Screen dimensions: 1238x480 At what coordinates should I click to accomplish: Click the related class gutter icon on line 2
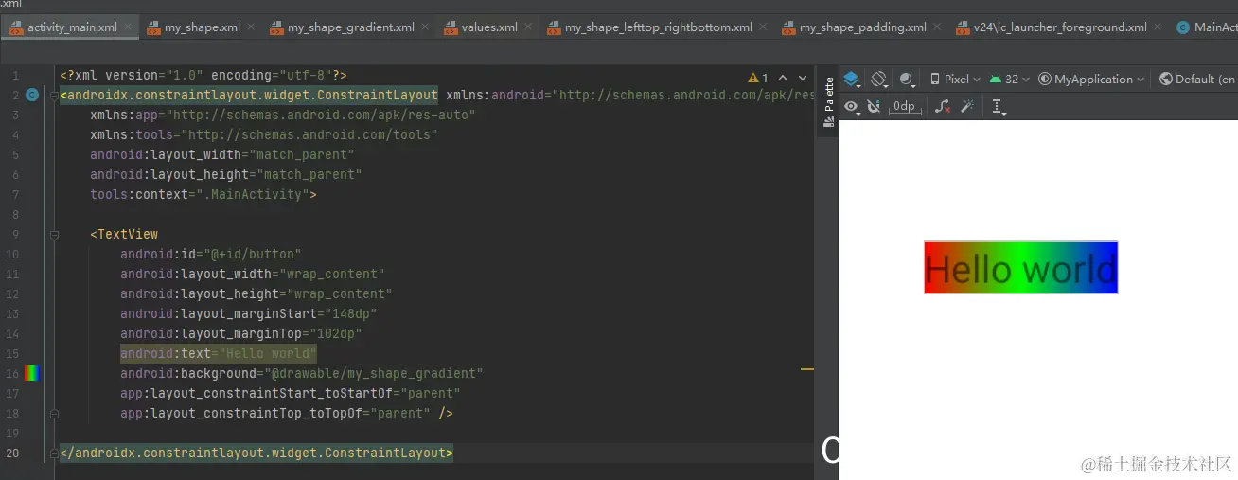coord(31,95)
